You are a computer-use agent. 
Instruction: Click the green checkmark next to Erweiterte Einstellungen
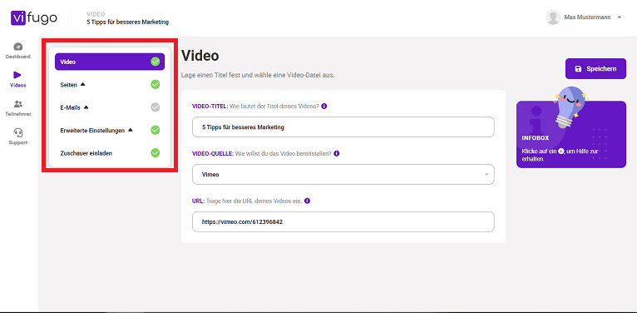pyautogui.click(x=156, y=130)
